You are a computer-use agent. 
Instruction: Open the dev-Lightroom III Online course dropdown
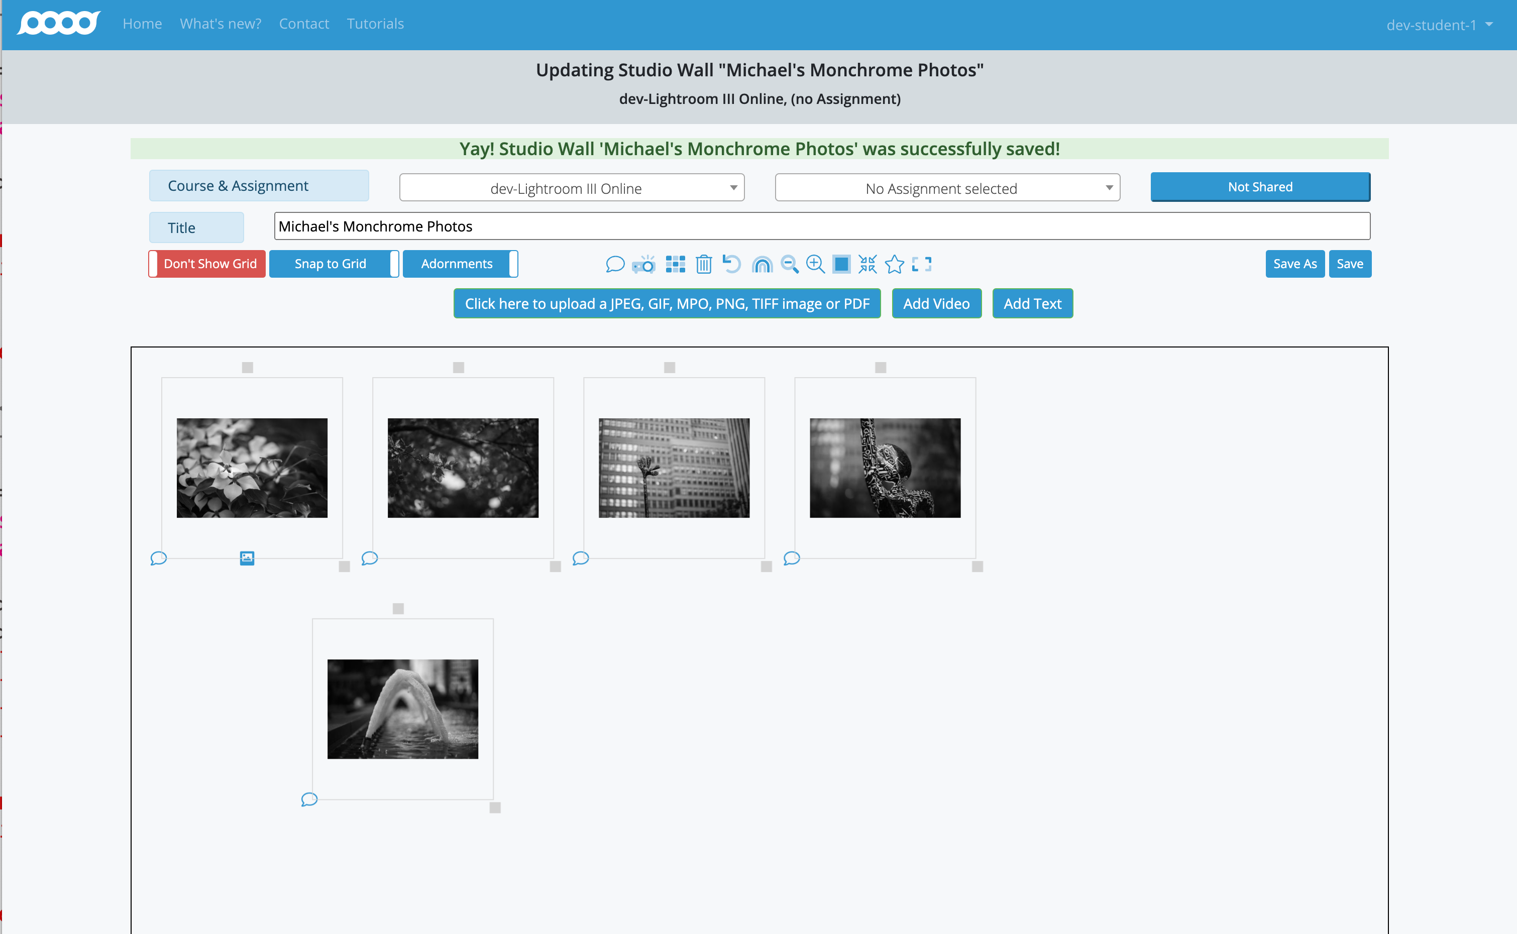[x=572, y=188]
